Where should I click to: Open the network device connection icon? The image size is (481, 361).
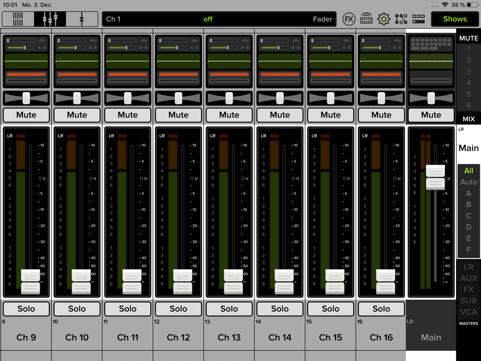(x=366, y=19)
